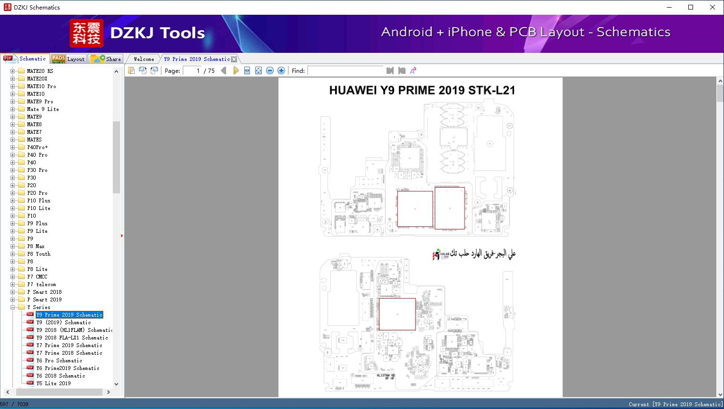Select the P40 Pro folder
The height and width of the screenshot is (409, 724).
37,155
